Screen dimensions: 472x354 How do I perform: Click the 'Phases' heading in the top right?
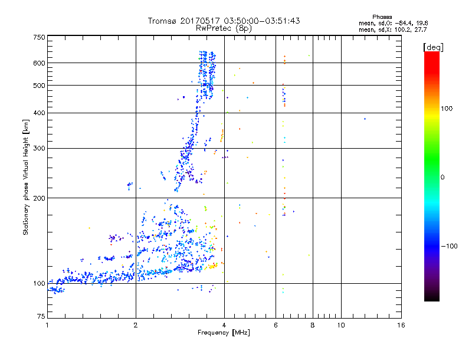382,17
